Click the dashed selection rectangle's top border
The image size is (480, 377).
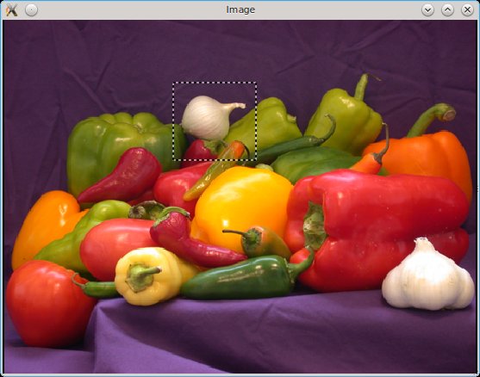point(215,83)
